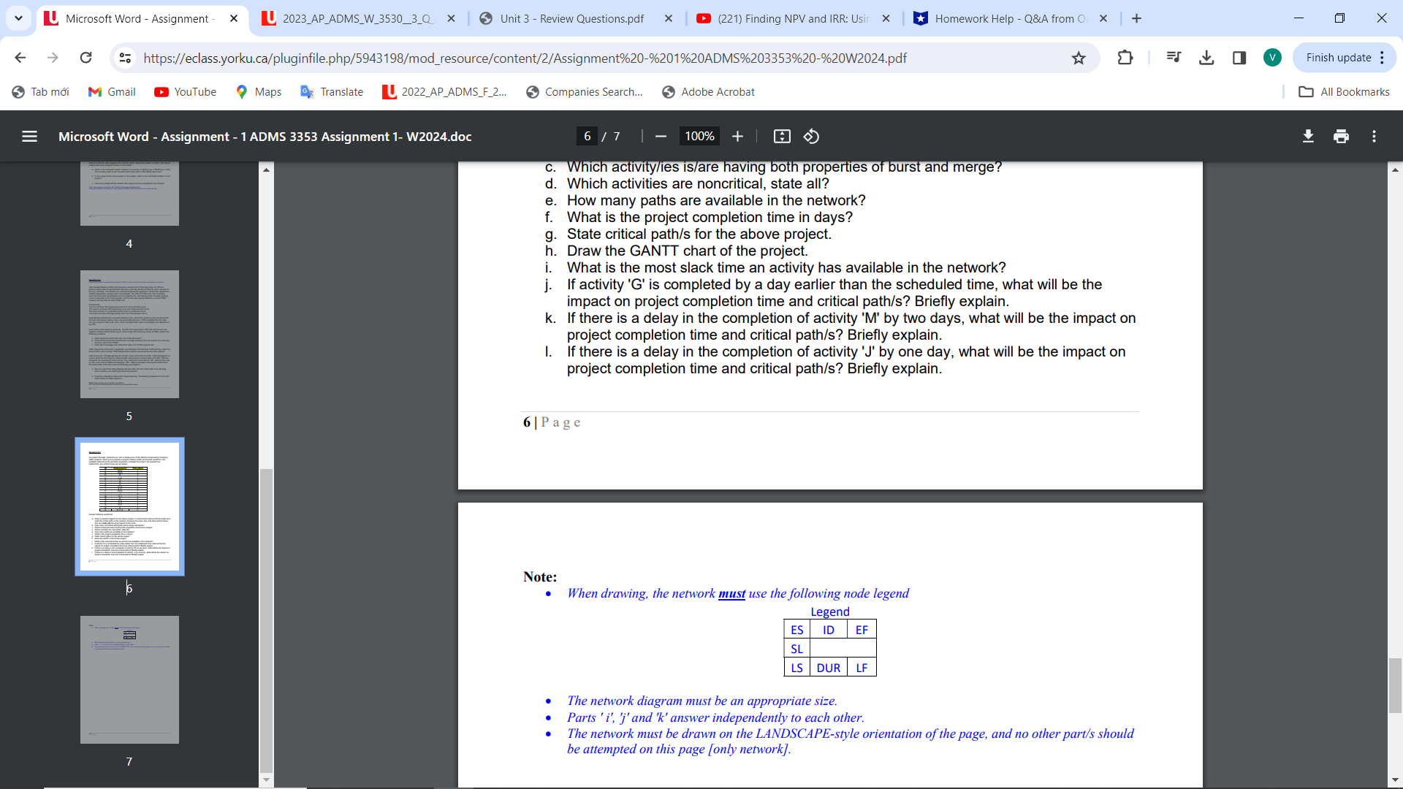Viewport: 1403px width, 789px height.
Task: Expand the browser extensions dropdown
Action: pos(1126,58)
